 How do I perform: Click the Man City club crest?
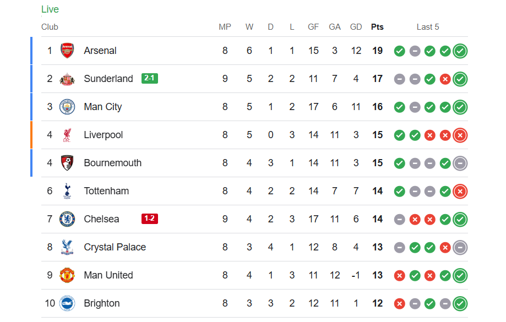[x=67, y=107]
